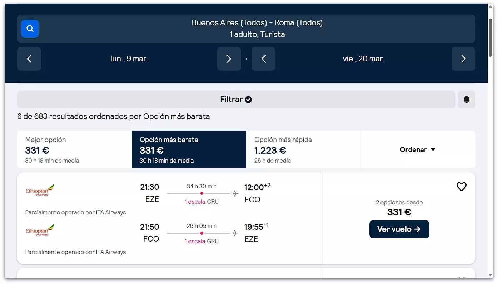Click the Ethiopian logo on return flight

(40, 230)
